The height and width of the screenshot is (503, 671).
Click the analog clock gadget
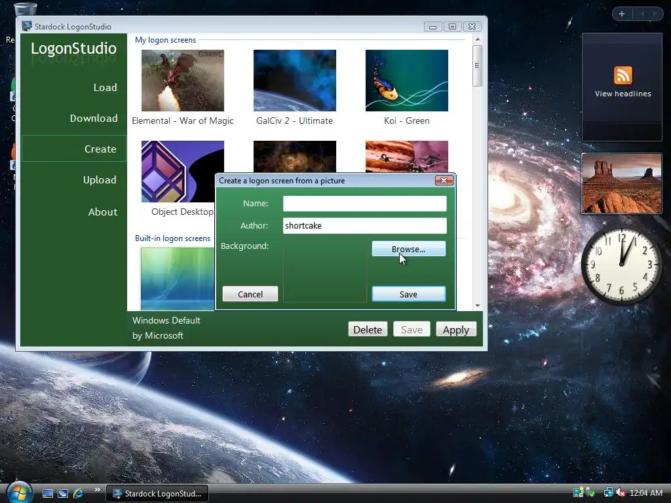(621, 265)
